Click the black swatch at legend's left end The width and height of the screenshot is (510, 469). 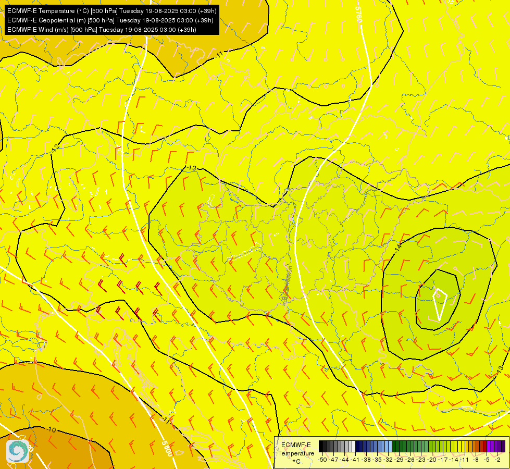point(321,446)
